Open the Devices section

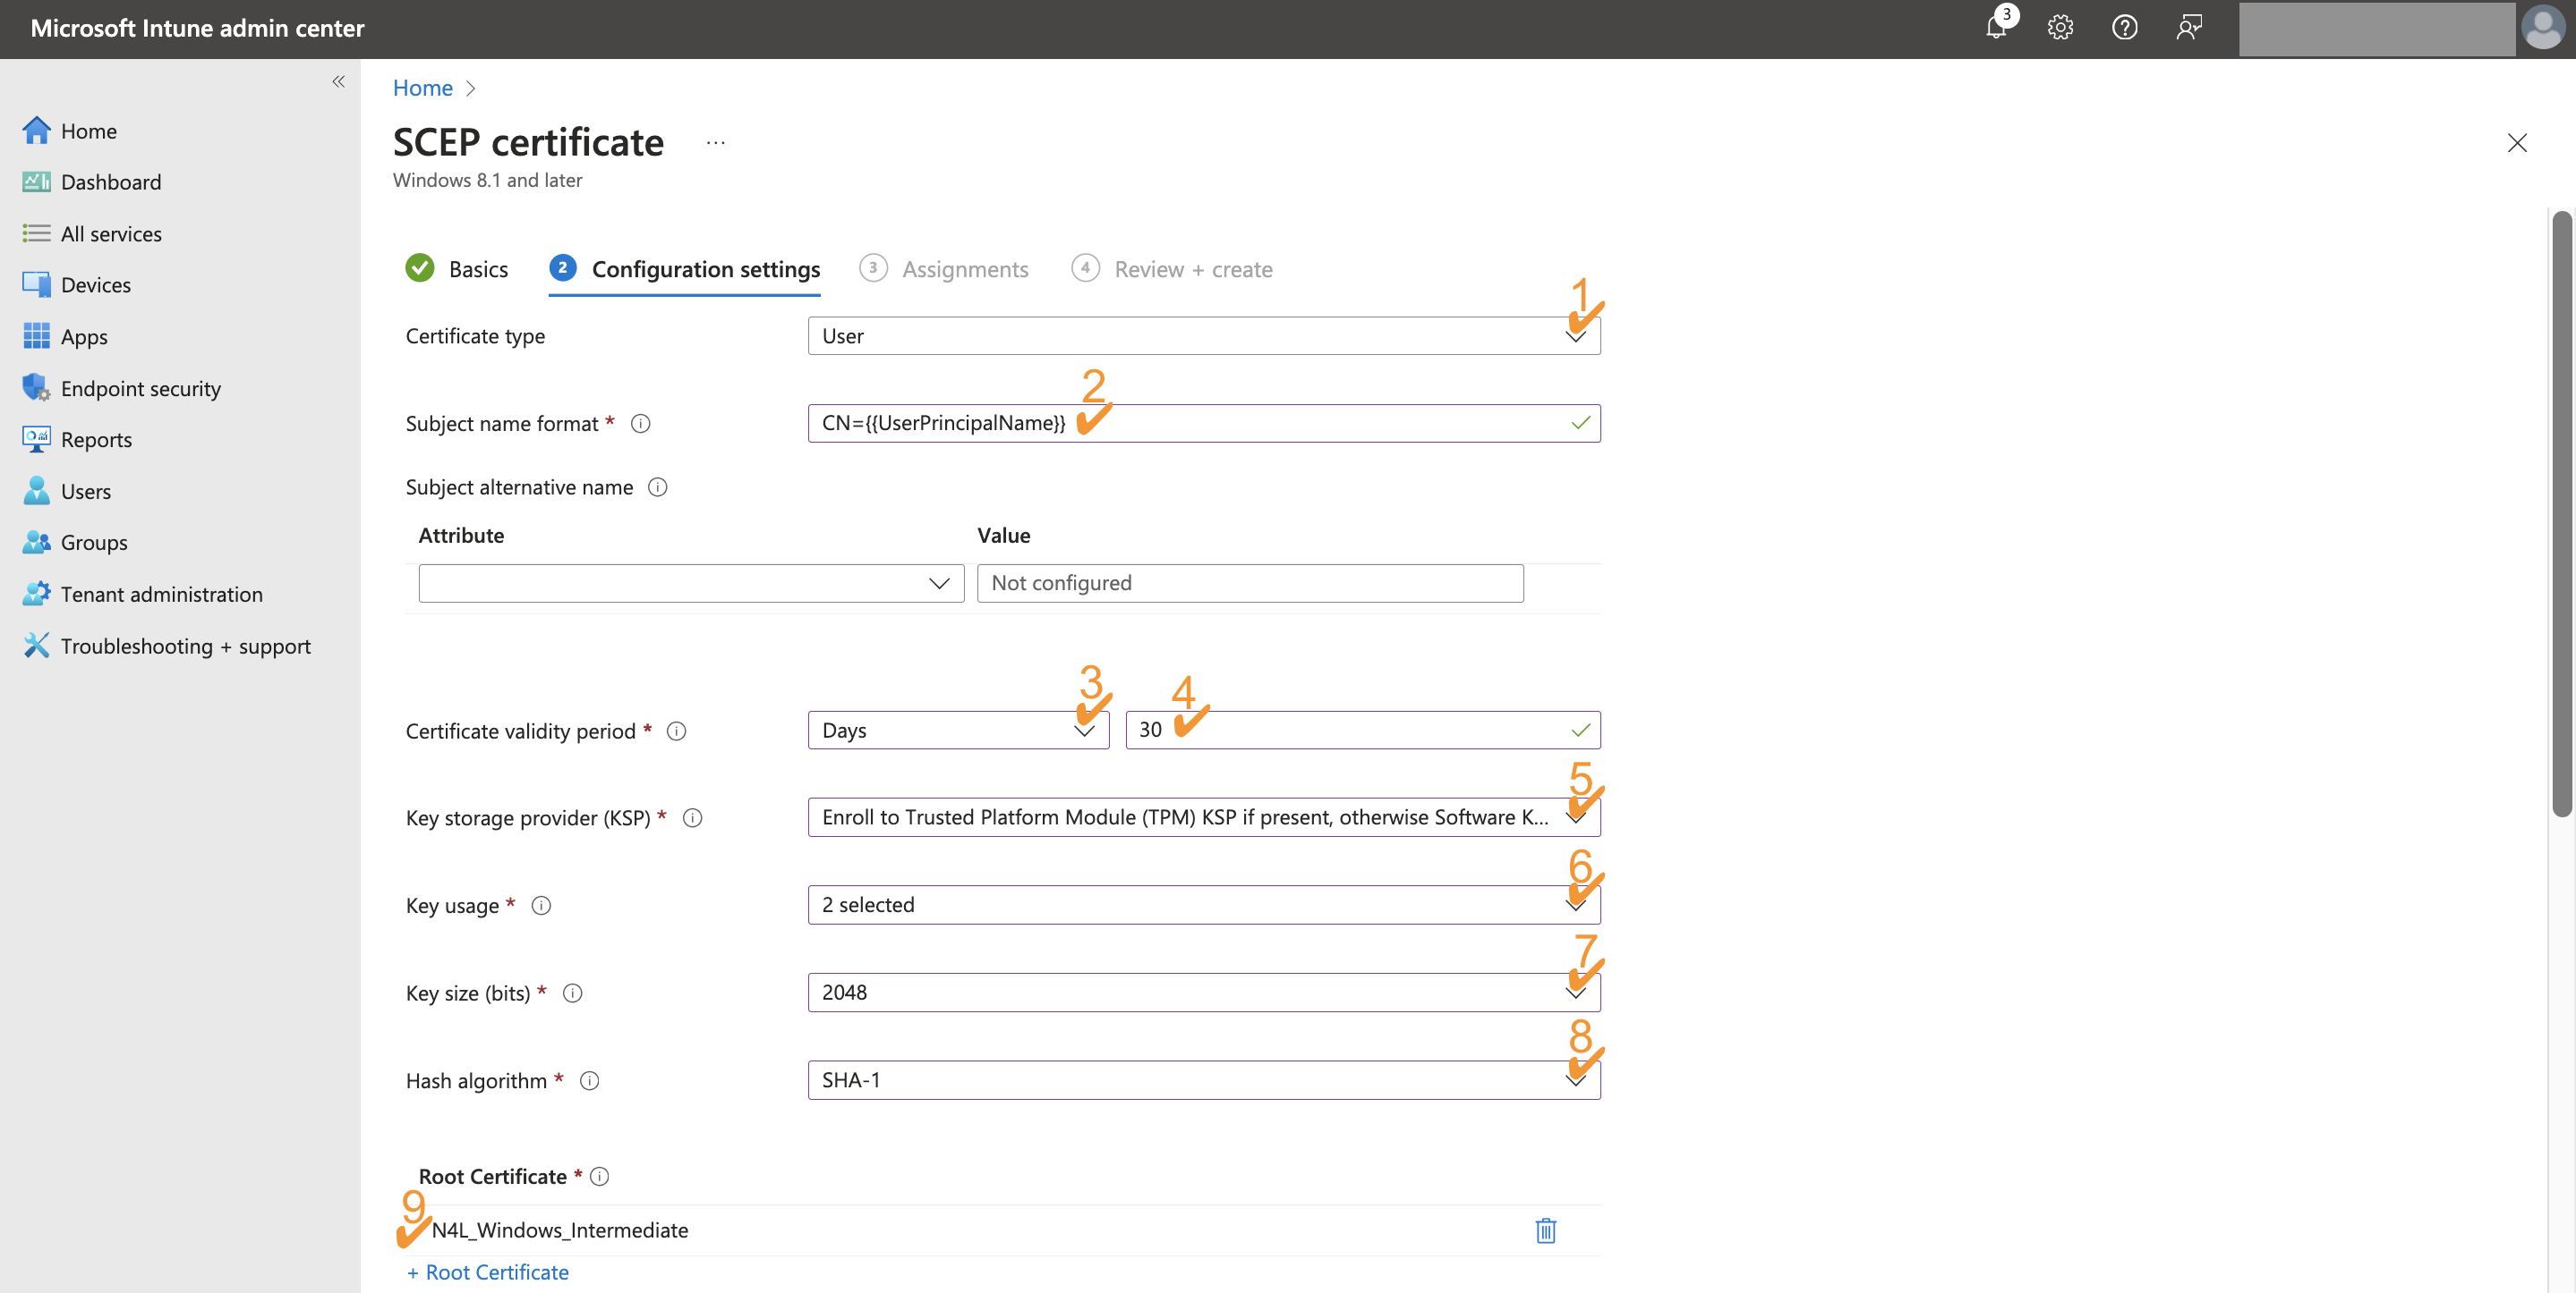coord(96,283)
